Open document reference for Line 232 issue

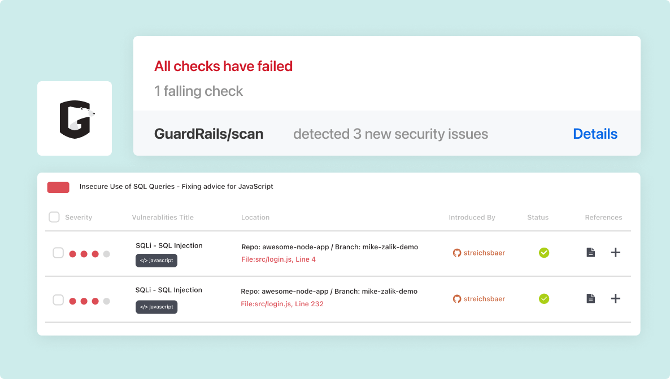click(590, 298)
